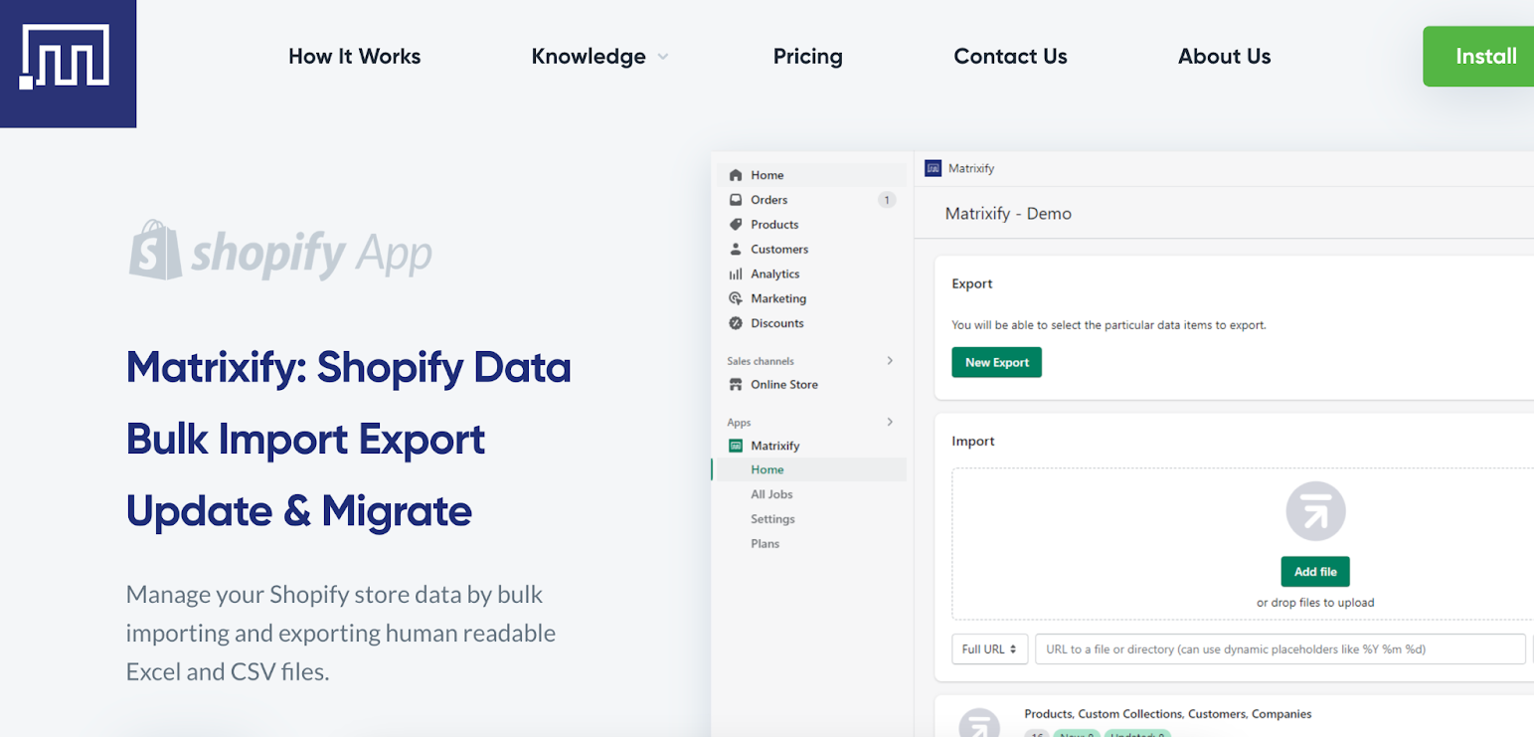This screenshot has height=737, width=1534.
Task: Click the Marketing target icon
Action: click(736, 298)
